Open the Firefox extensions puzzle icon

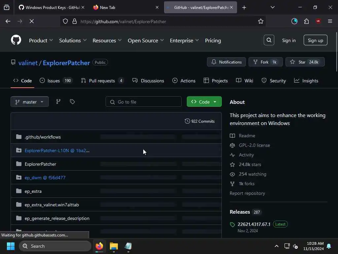coord(306,21)
